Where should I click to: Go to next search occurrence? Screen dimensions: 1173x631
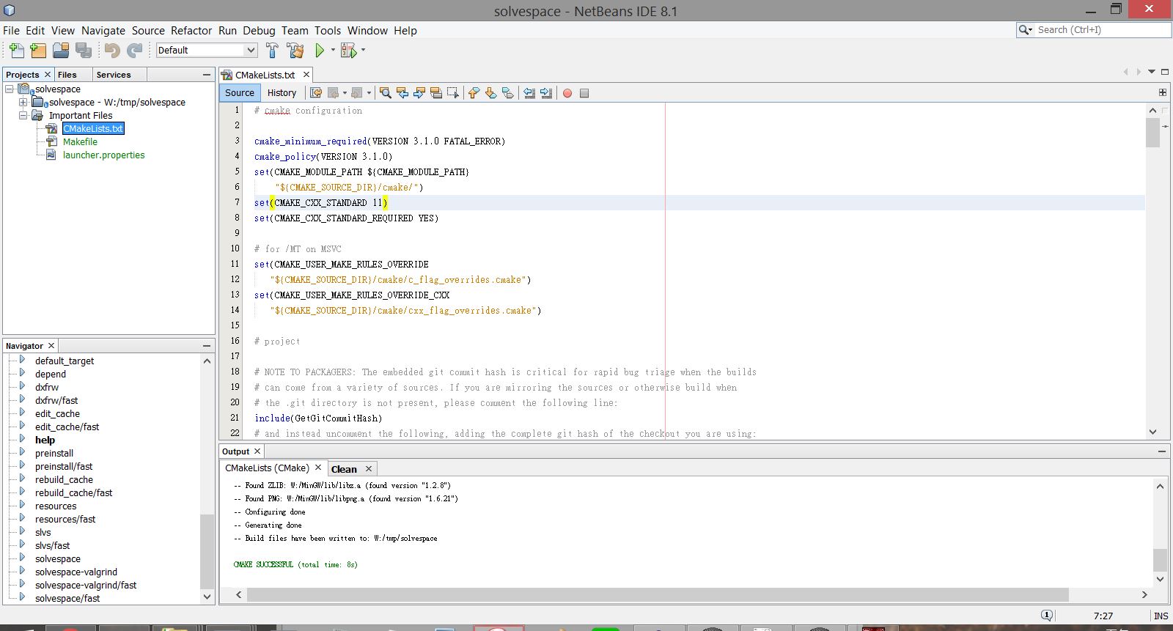pyautogui.click(x=419, y=93)
